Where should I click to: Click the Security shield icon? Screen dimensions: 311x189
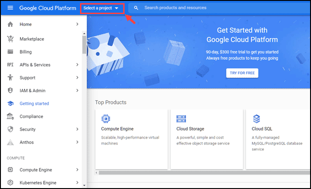[x=10, y=129]
